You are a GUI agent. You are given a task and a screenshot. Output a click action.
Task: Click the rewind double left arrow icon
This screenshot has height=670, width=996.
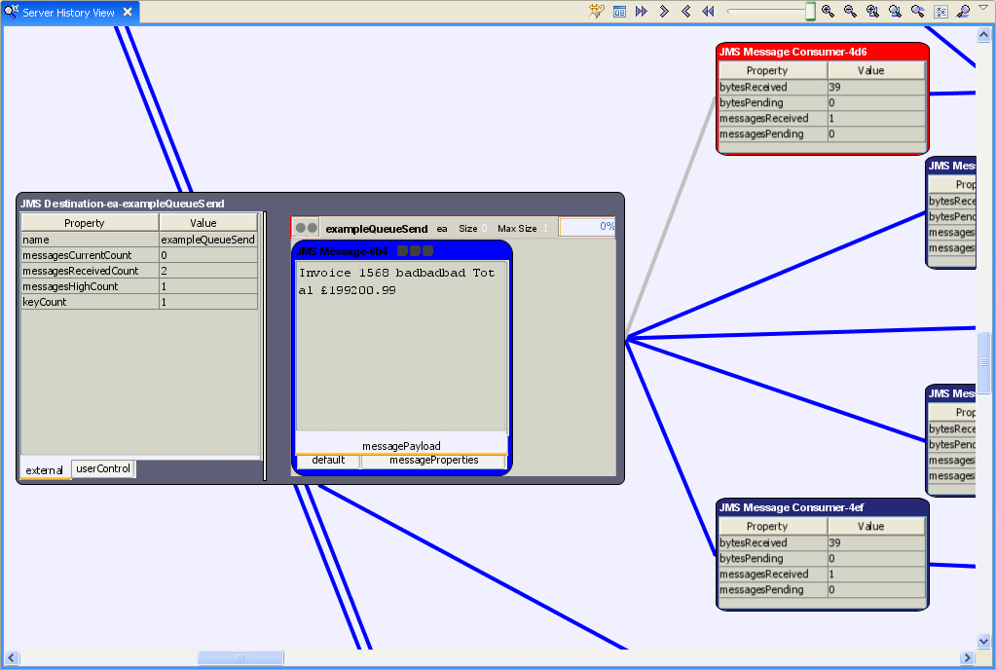708,12
